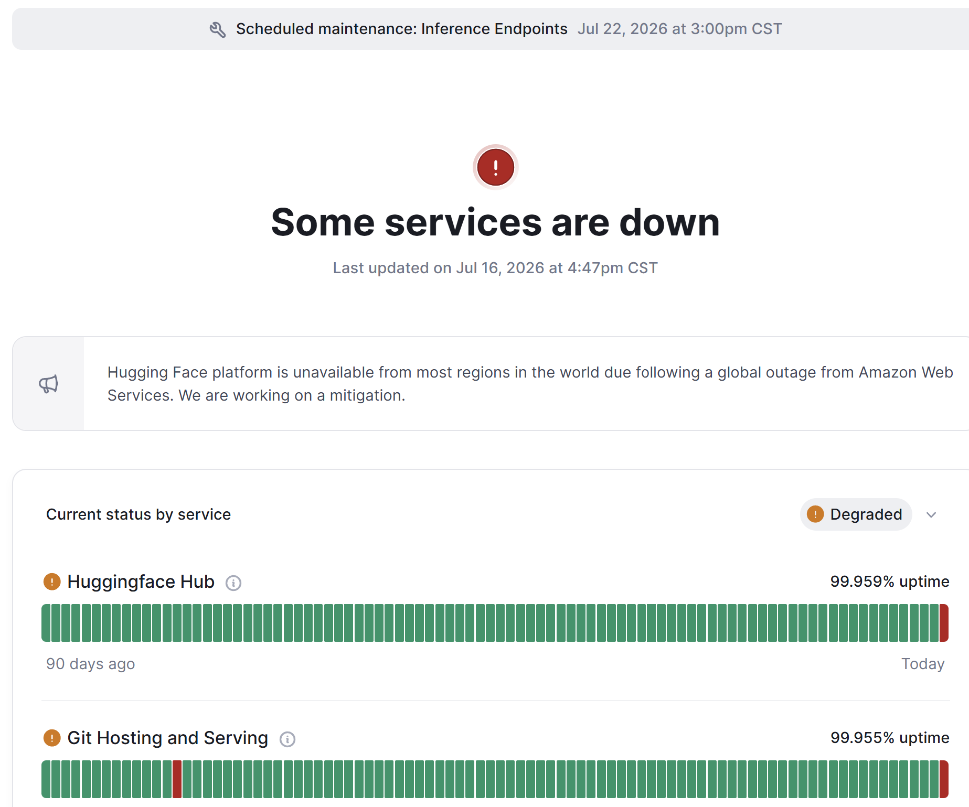Click the red today bar of Huggingface Hub
Screen dimensions: 969x807
pos(944,623)
